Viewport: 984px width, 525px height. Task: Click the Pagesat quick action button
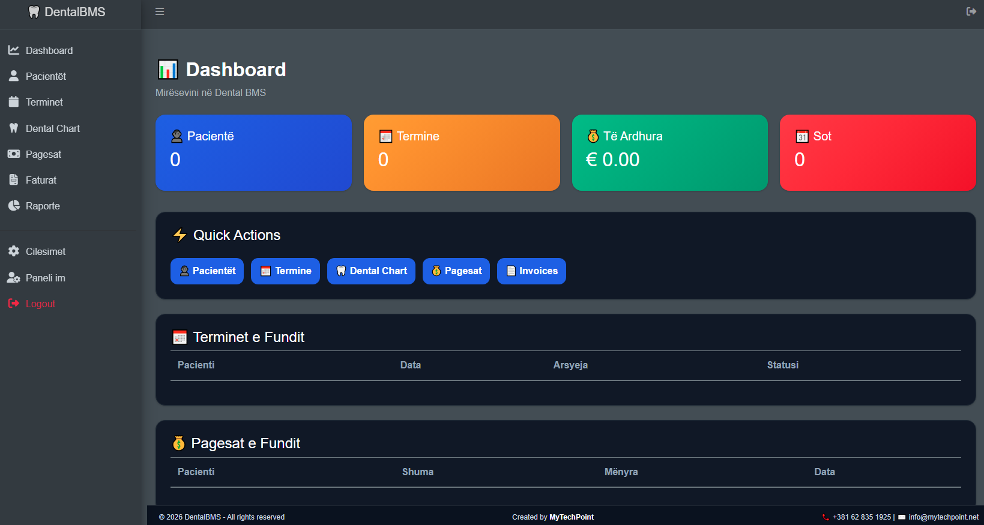pyautogui.click(x=456, y=271)
